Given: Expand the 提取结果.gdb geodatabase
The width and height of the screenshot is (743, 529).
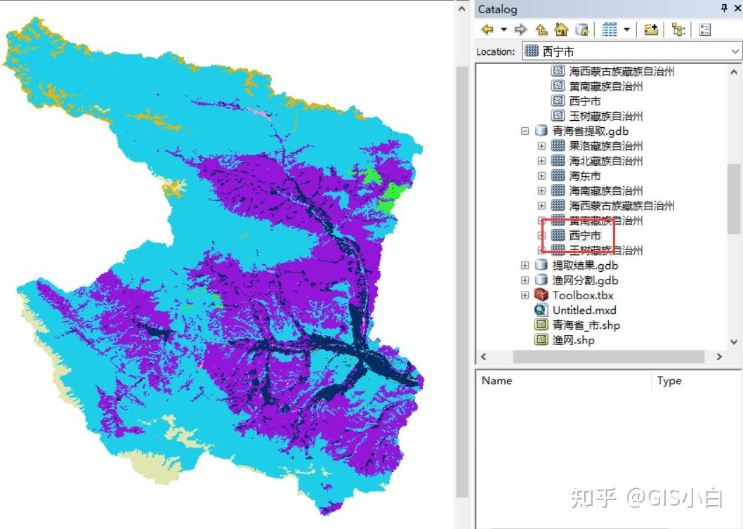Looking at the screenshot, I should click(x=524, y=266).
